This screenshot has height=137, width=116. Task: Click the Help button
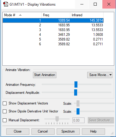[x=93, y=131]
